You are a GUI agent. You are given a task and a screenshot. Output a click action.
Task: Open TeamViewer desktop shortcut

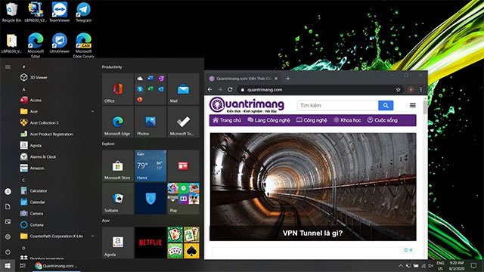(x=60, y=12)
